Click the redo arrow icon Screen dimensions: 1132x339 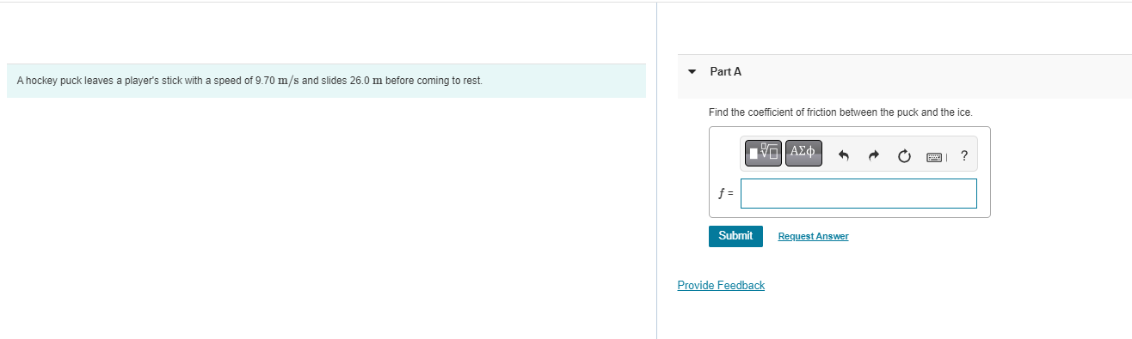coord(874,156)
